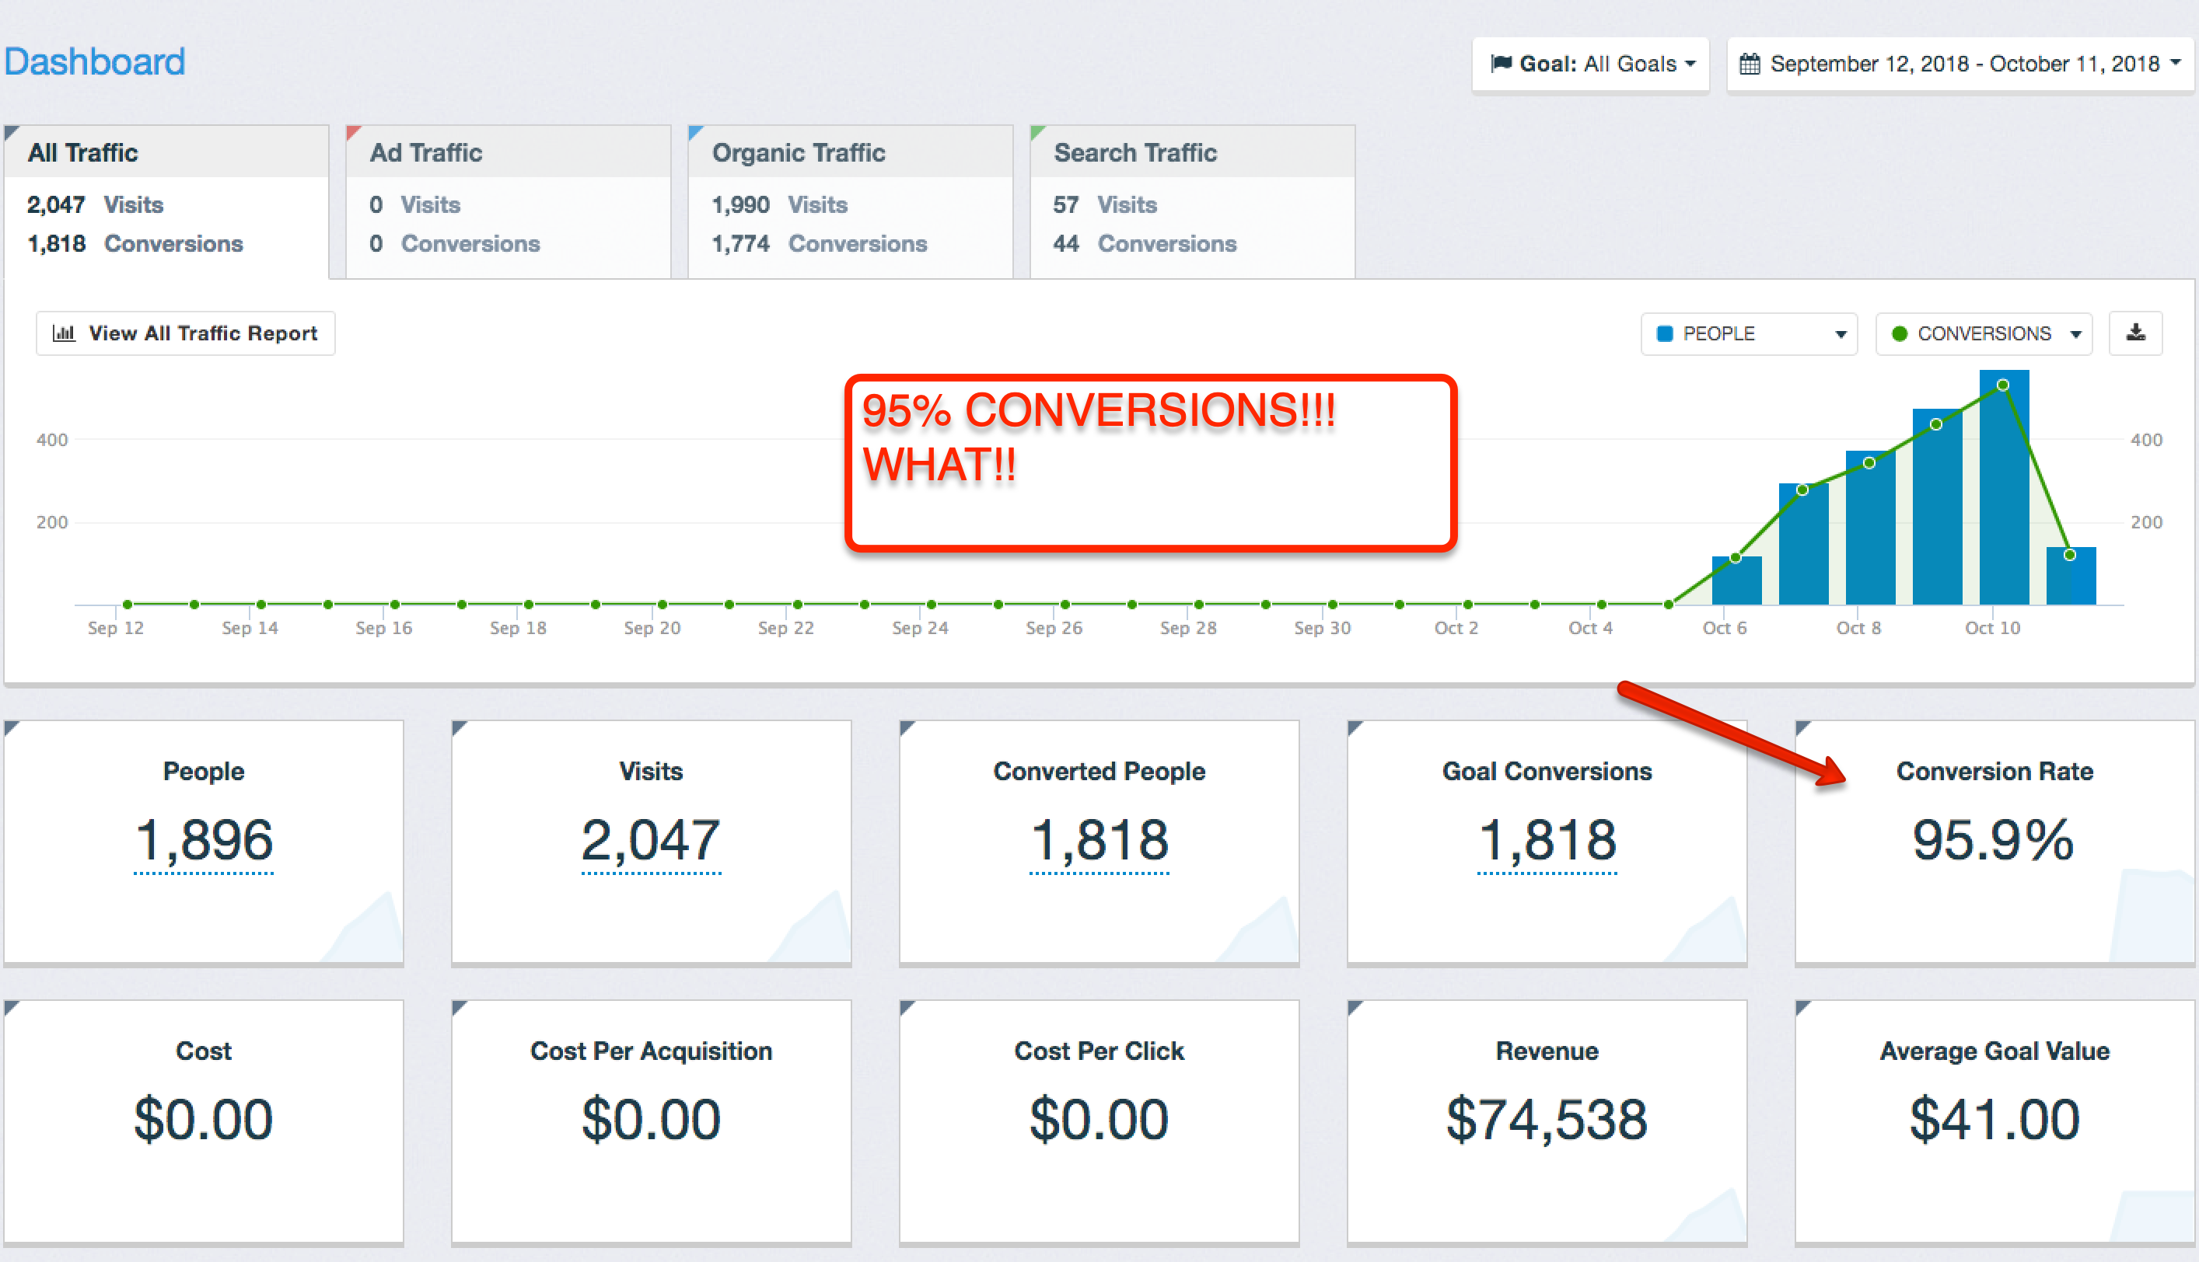Expand the CONVERSIONS metric dropdown
This screenshot has width=2199, height=1262.
(1984, 333)
